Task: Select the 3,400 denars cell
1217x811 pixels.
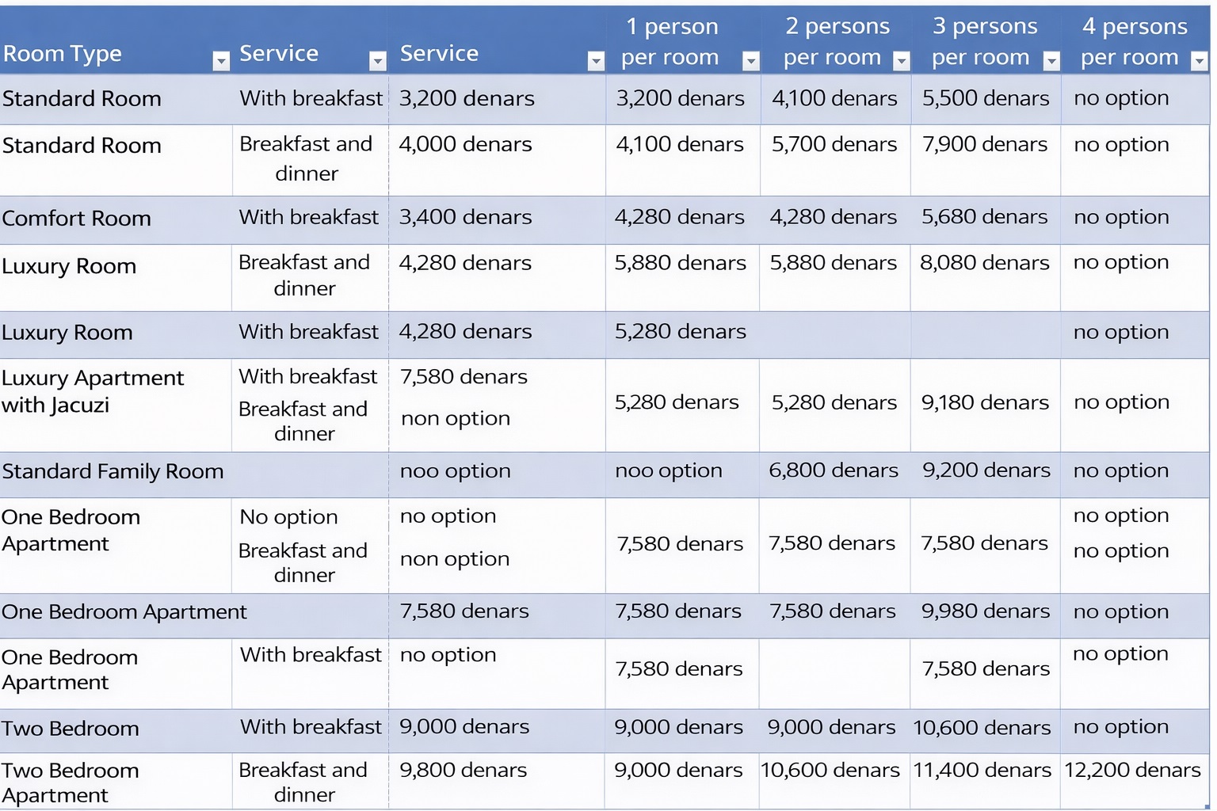Action: (x=465, y=217)
